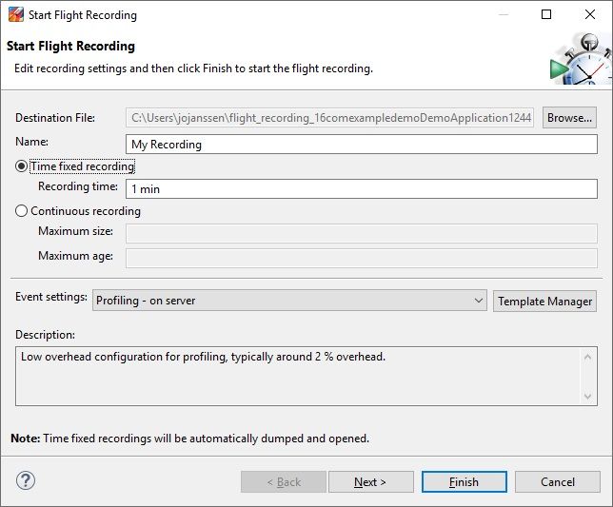The image size is (613, 507).
Task: Click the Event settings dropdown arrow
Action: pos(478,301)
